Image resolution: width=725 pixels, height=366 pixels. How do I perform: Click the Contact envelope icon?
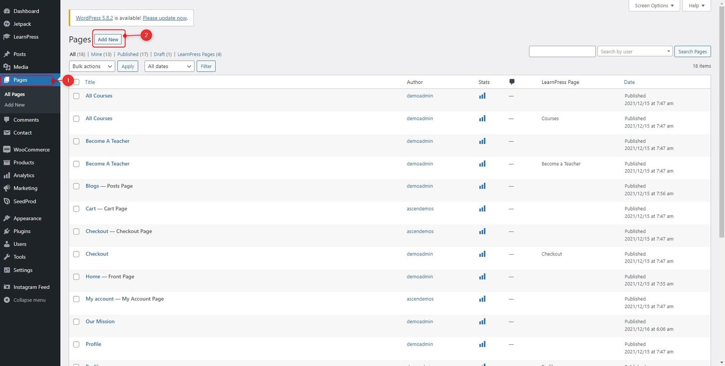pos(7,133)
